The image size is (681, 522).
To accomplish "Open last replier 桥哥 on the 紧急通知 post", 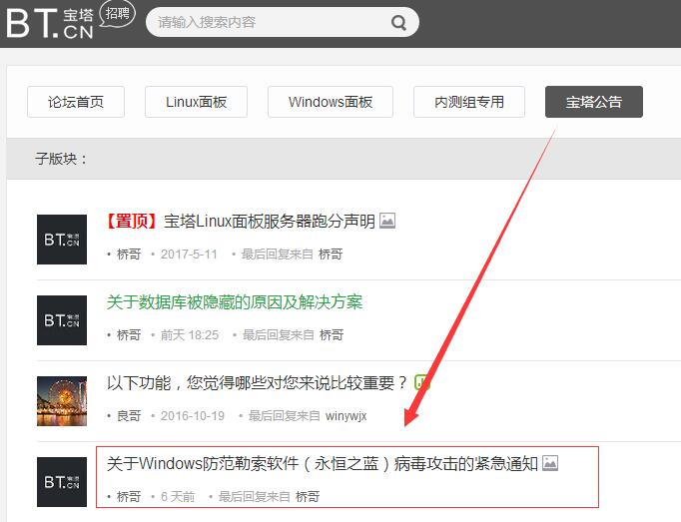I will (x=308, y=496).
